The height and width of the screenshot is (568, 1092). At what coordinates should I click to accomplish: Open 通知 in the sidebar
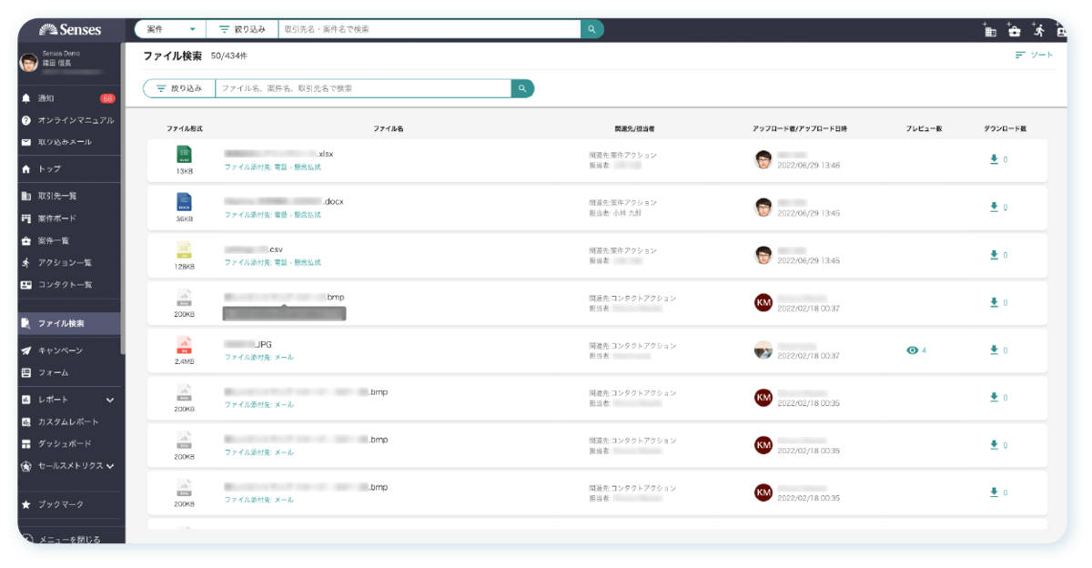pyautogui.click(x=45, y=98)
